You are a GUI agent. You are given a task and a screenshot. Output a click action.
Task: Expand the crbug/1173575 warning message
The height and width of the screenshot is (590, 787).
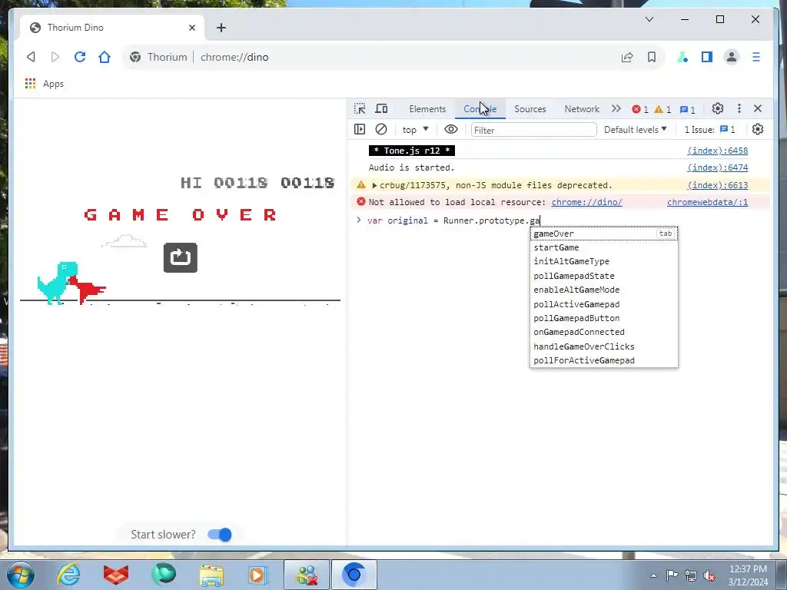tap(374, 185)
